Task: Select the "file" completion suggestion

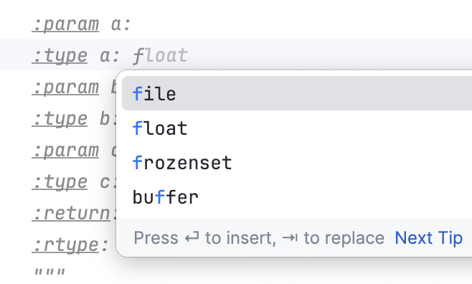Action: click(x=297, y=93)
